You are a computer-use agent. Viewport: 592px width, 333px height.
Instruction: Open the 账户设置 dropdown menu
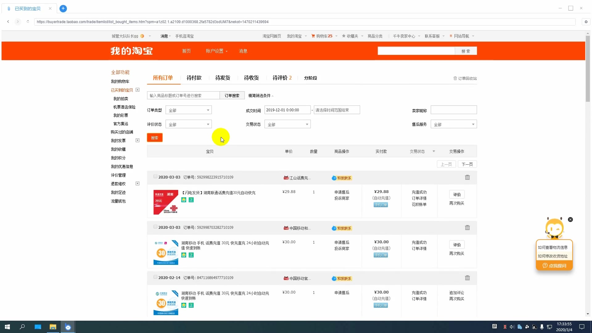tap(216, 51)
